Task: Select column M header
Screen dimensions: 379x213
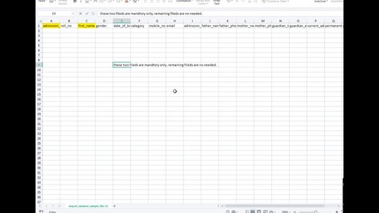Action: pyautogui.click(x=263, y=21)
